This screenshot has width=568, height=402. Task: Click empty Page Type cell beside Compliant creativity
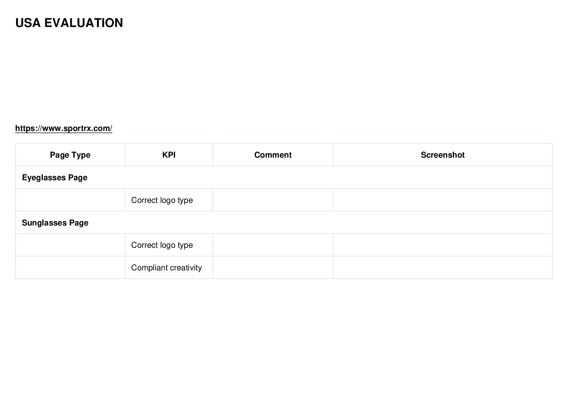click(70, 268)
